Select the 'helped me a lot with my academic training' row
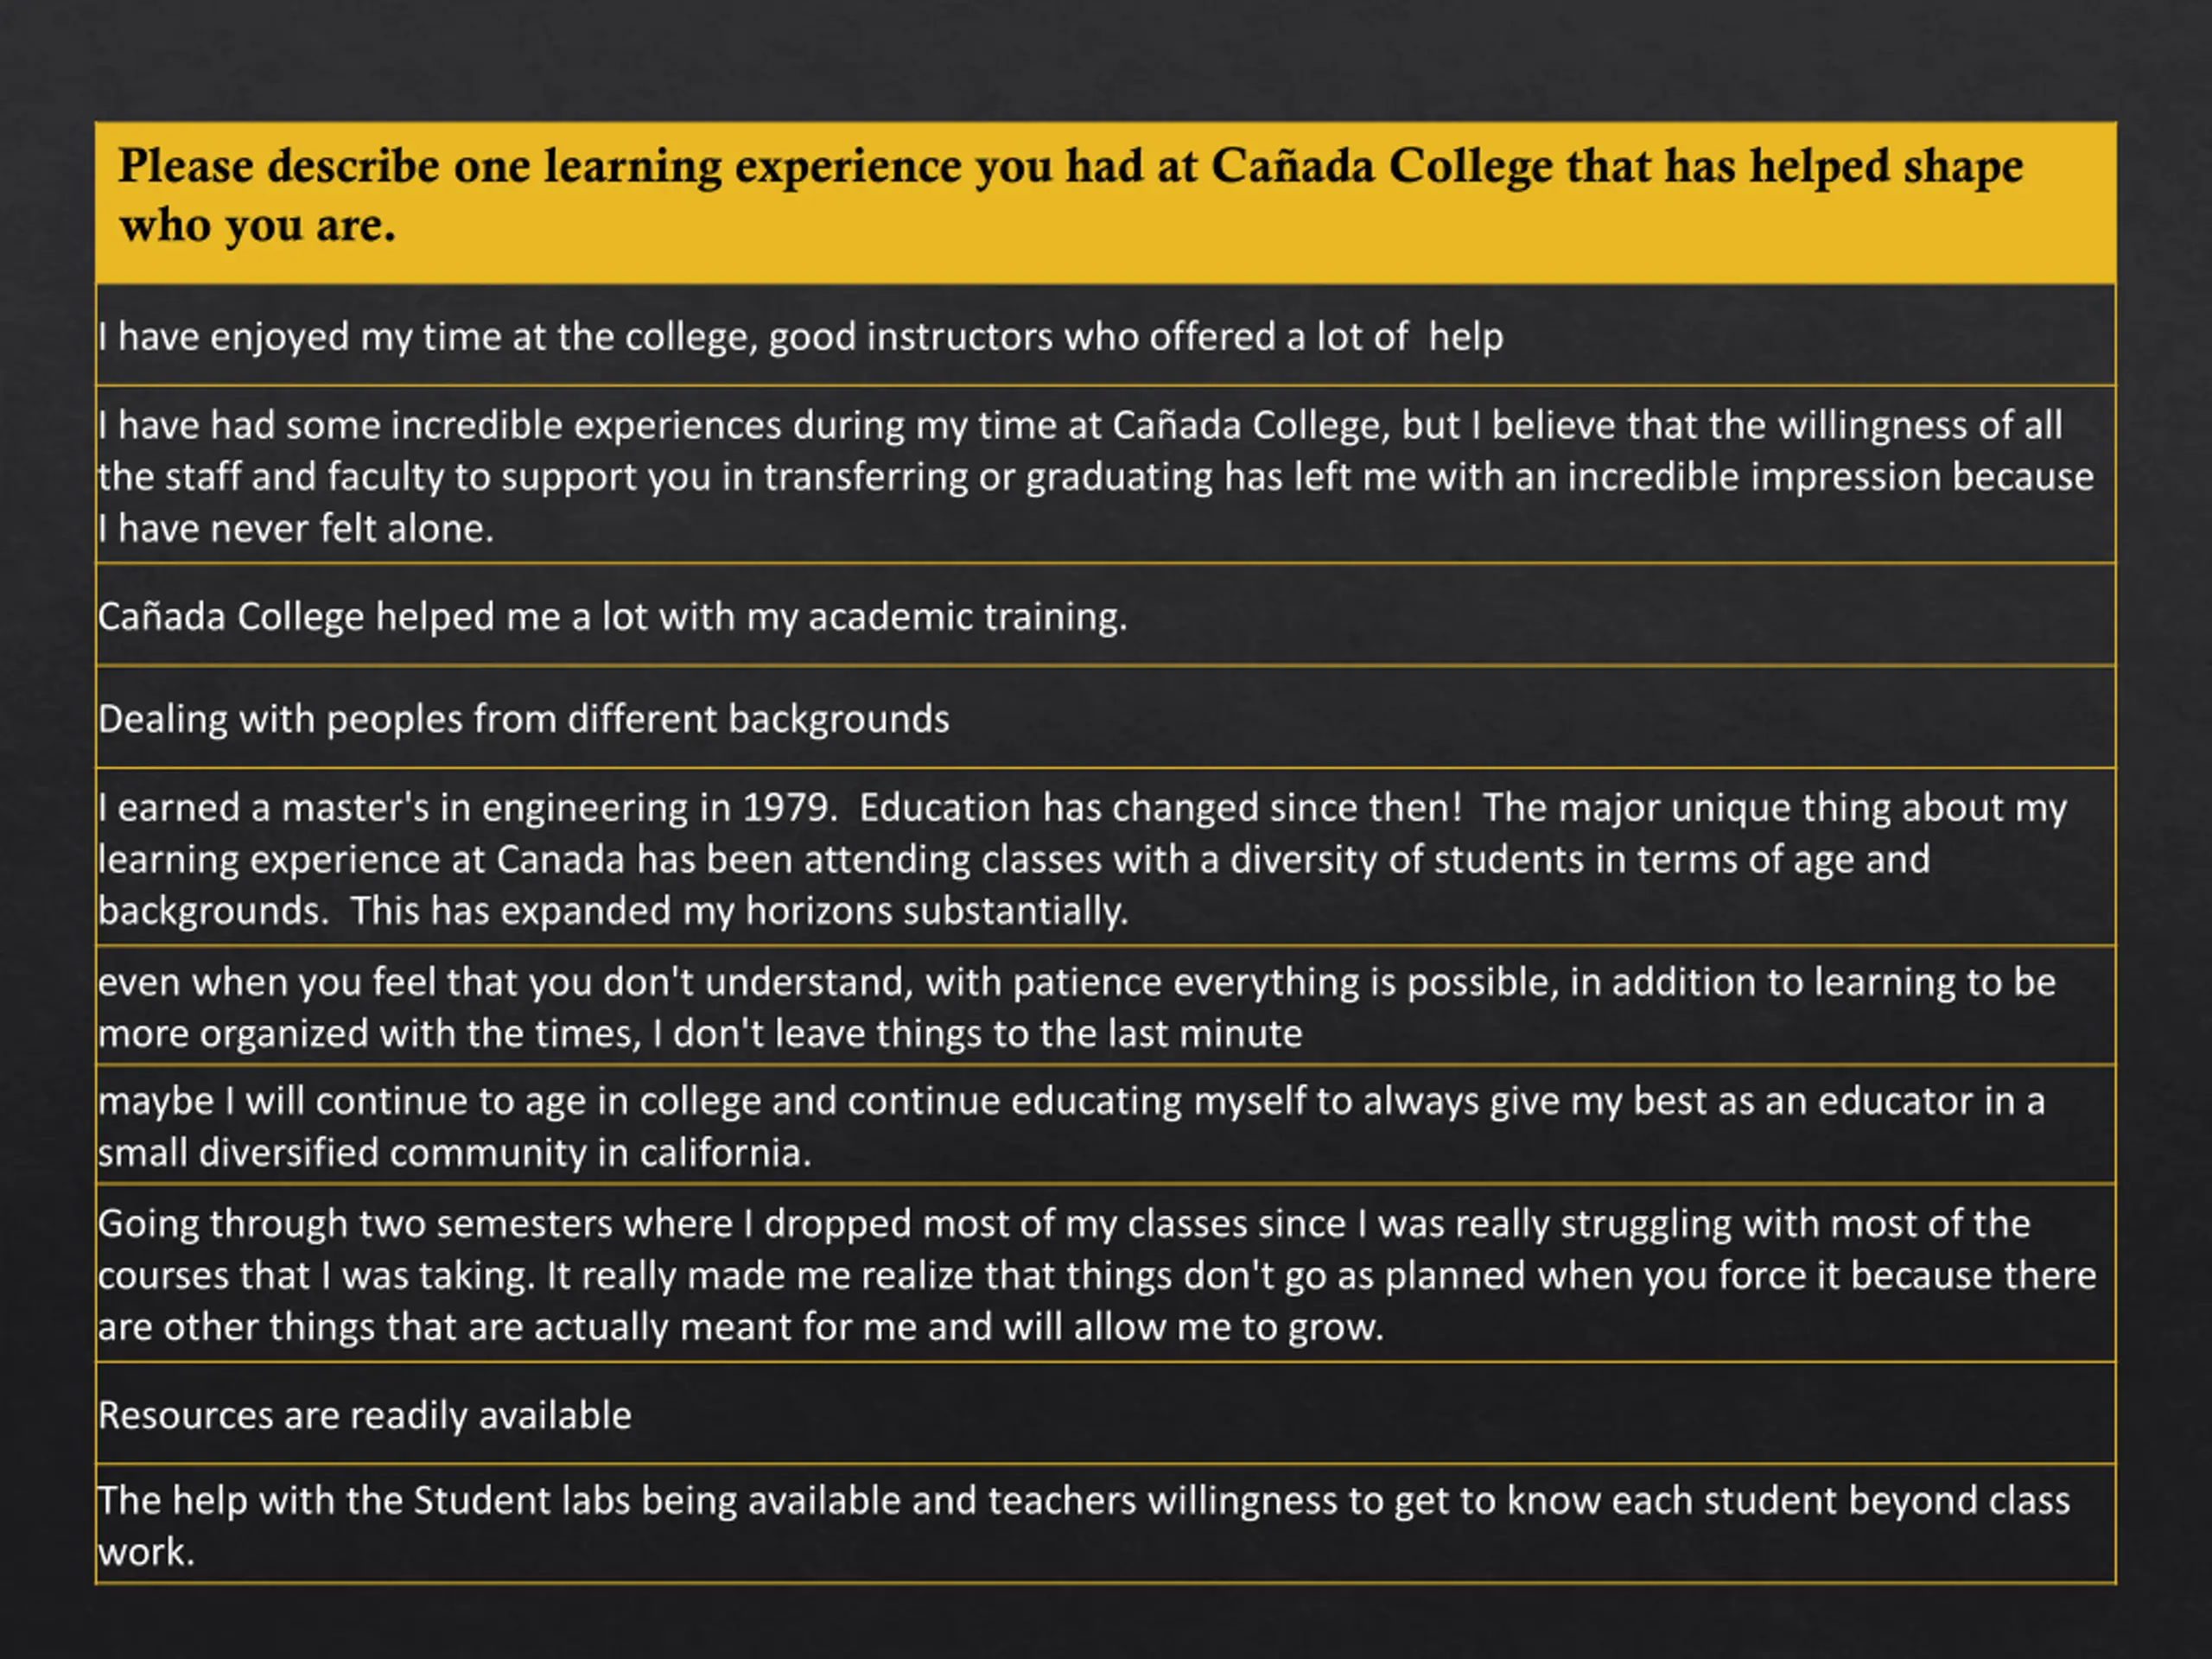 tap(1105, 615)
